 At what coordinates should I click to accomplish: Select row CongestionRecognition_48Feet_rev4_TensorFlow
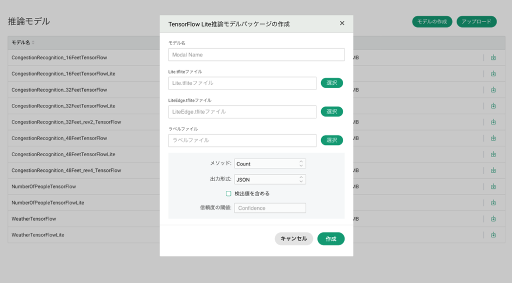coord(257,170)
